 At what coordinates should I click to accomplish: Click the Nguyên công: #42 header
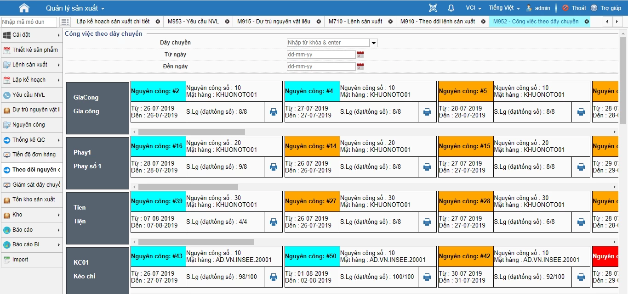466,256
